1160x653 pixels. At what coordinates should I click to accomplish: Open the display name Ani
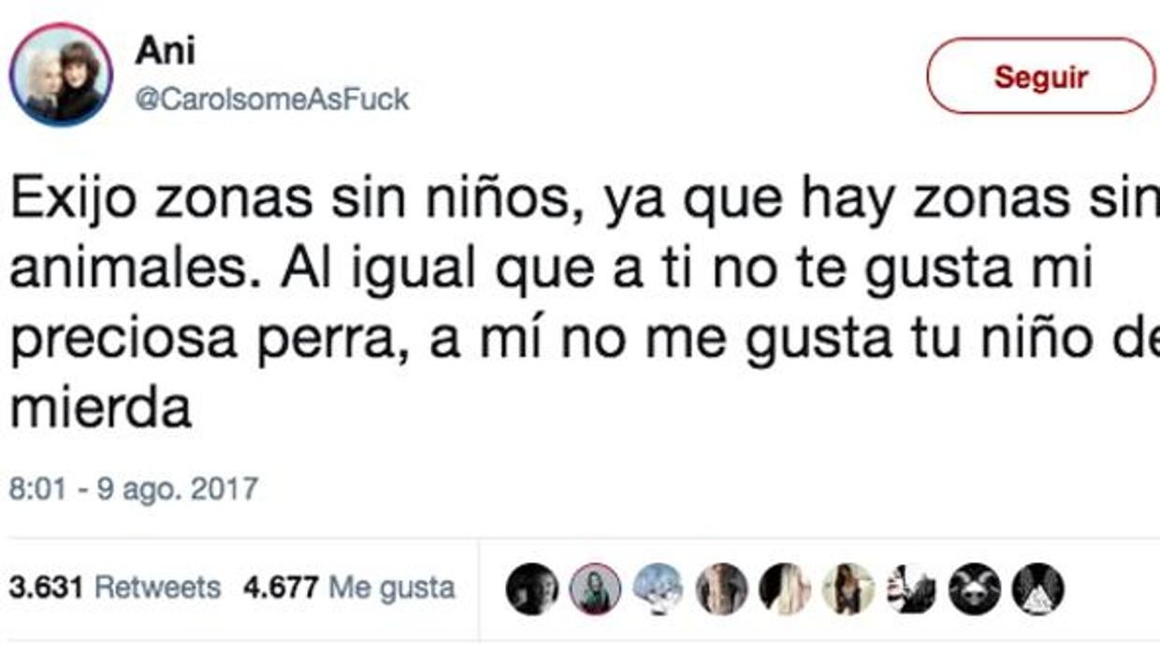click(164, 51)
